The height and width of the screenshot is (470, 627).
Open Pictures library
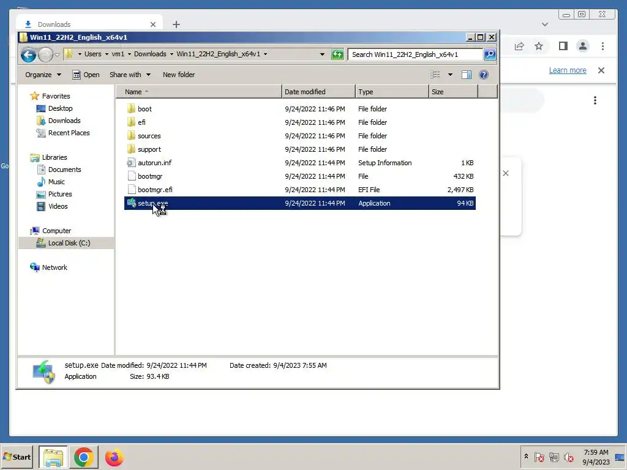coord(54,194)
